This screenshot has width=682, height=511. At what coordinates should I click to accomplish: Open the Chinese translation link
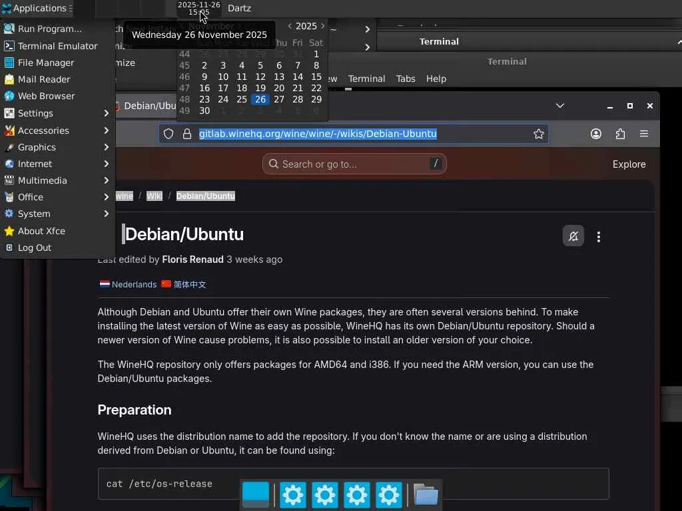tap(190, 284)
